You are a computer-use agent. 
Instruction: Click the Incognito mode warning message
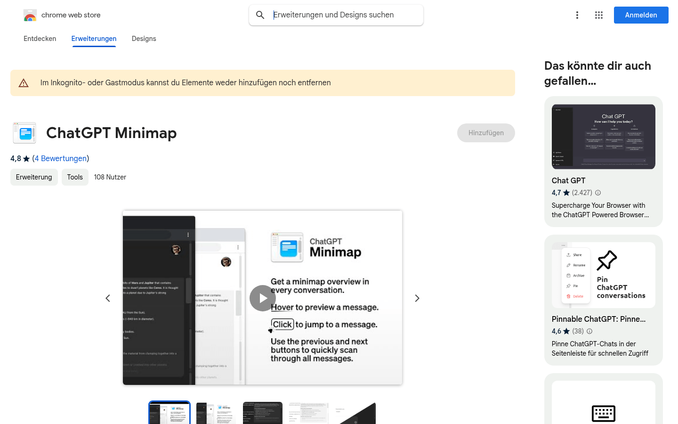[x=186, y=83]
